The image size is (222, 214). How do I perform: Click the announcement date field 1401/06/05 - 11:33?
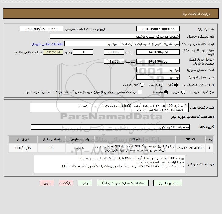[42, 29]
